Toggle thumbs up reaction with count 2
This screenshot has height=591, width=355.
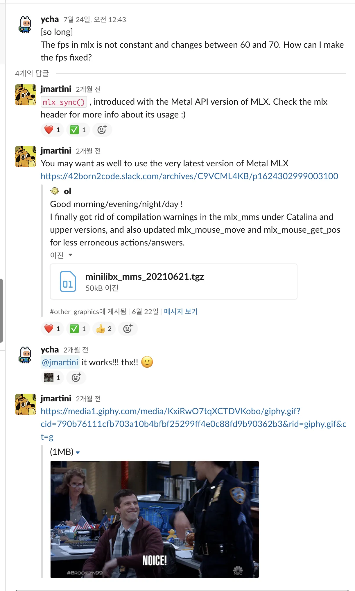tap(104, 329)
